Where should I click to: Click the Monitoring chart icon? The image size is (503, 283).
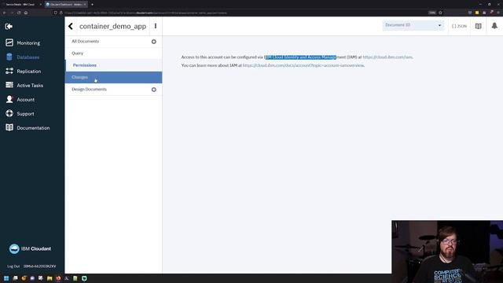9,42
